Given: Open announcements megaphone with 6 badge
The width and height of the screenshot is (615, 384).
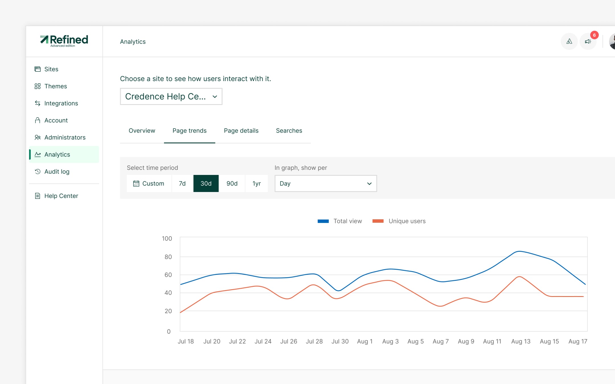Looking at the screenshot, I should point(588,42).
